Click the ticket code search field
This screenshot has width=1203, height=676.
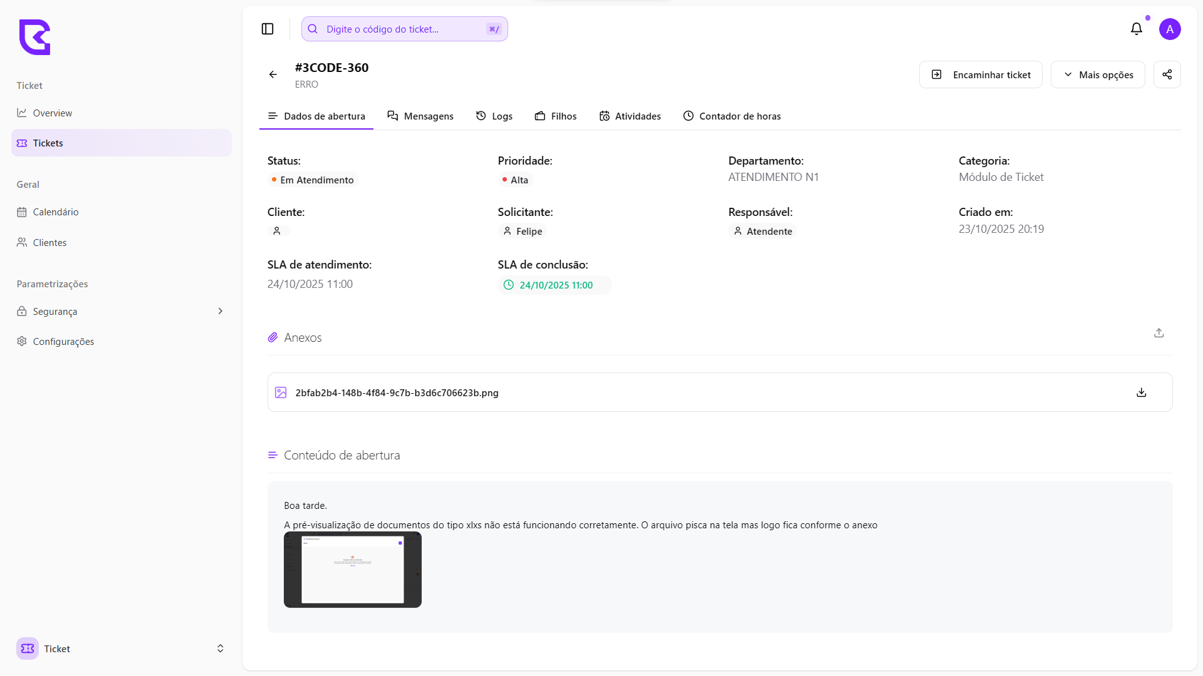[404, 29]
